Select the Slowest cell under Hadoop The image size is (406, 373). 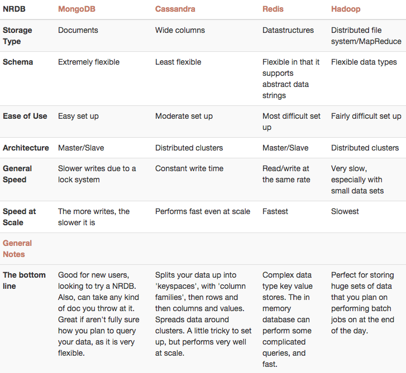345,211
